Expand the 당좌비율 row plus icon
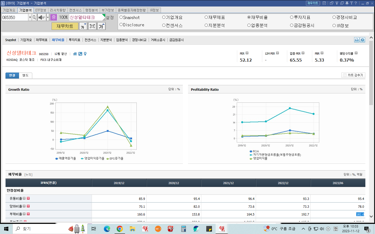This screenshot has height=234, width=375. (x=28, y=206)
